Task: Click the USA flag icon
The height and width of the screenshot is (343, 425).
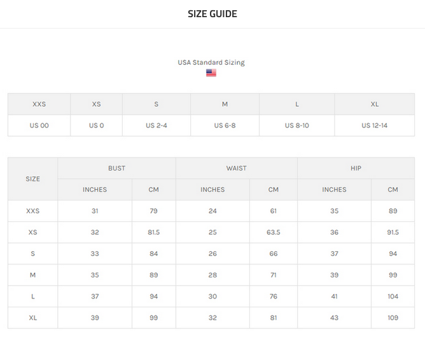Action: 211,73
